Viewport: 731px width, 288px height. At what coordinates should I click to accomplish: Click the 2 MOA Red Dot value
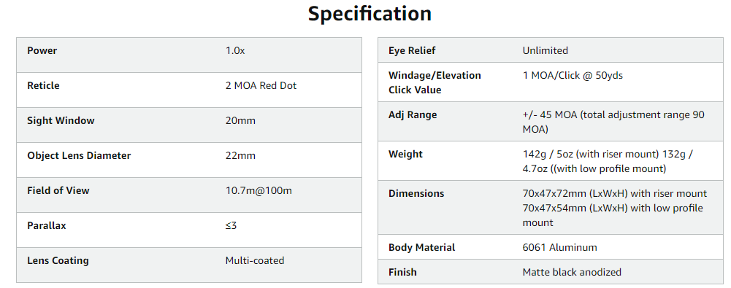pos(261,85)
